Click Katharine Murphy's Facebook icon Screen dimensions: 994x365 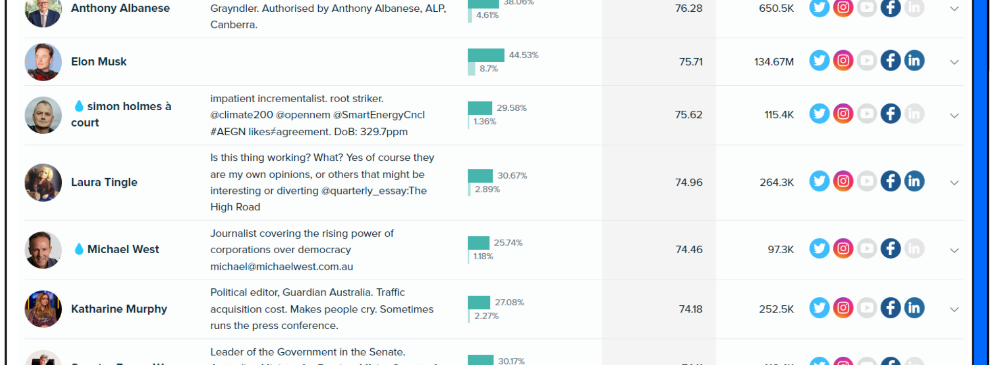pos(890,308)
